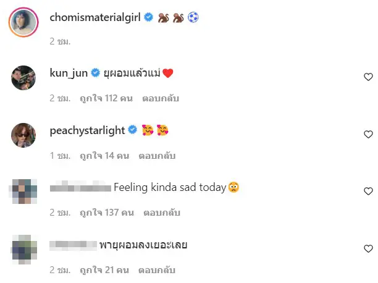Go to kun_jun's profile via username
This screenshot has width=378, height=283.
coord(69,73)
